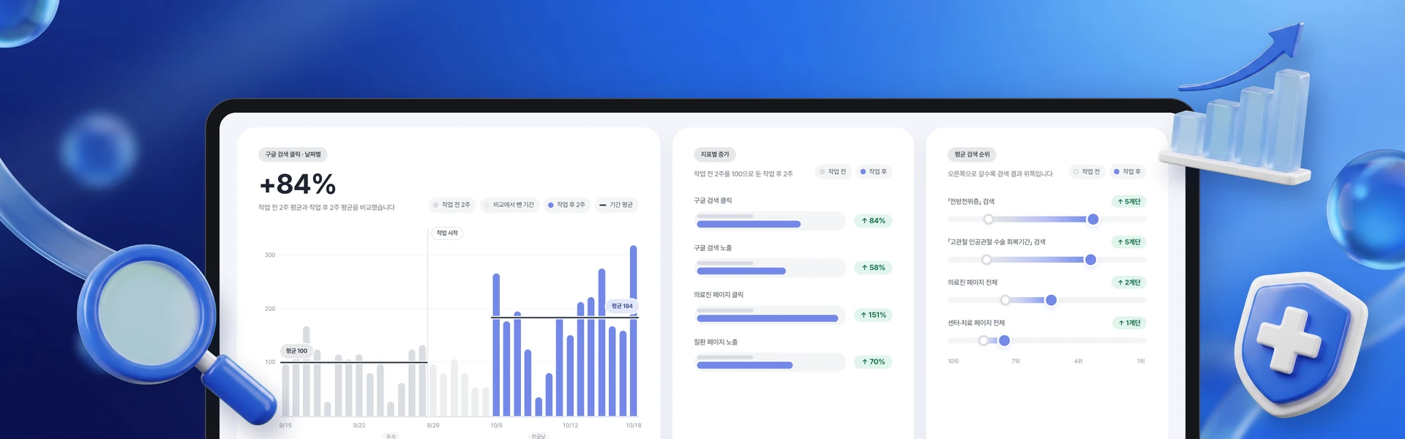Click '↑ 5계단' badge beside 고관절 인공관절 검색

coord(1129,242)
